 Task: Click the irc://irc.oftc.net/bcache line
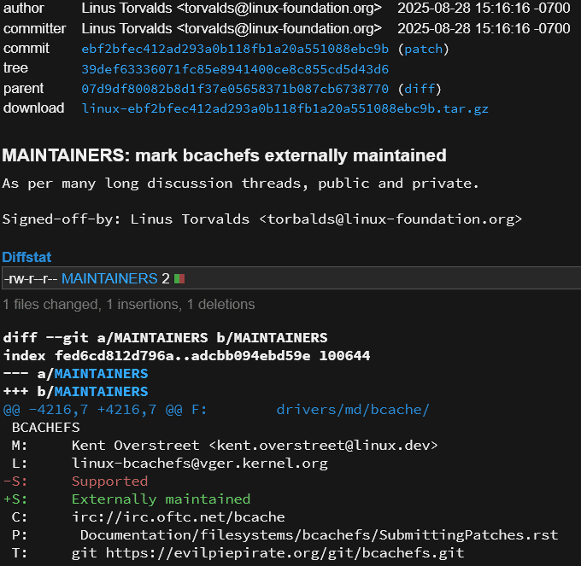(x=148, y=517)
